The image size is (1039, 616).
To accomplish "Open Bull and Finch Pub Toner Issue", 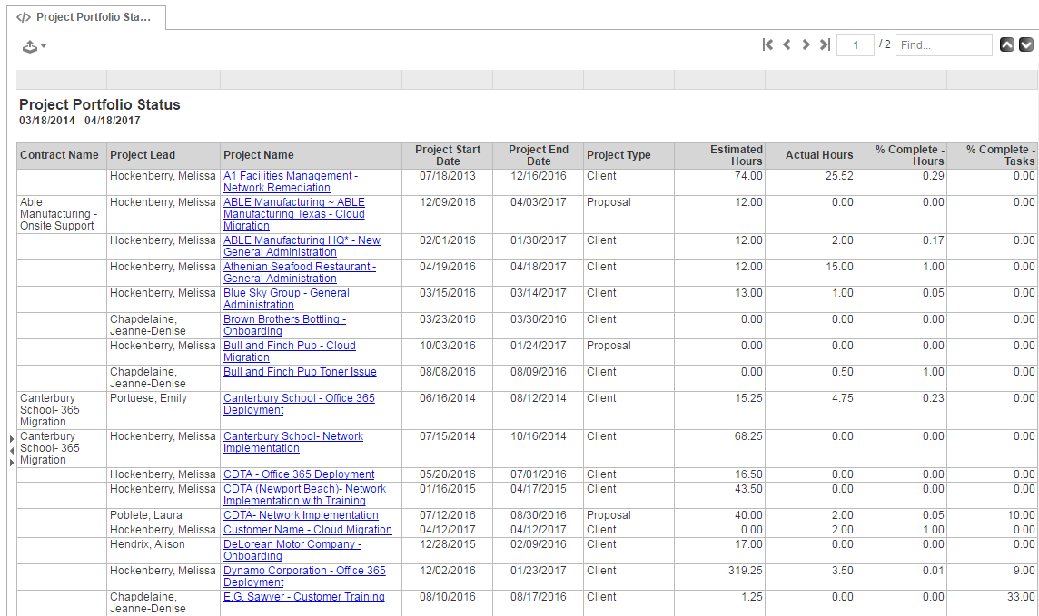I will click(x=300, y=372).
